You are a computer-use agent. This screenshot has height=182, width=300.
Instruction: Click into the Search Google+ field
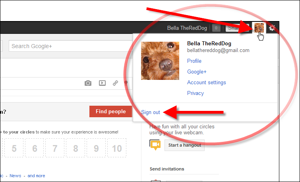pos(71,46)
